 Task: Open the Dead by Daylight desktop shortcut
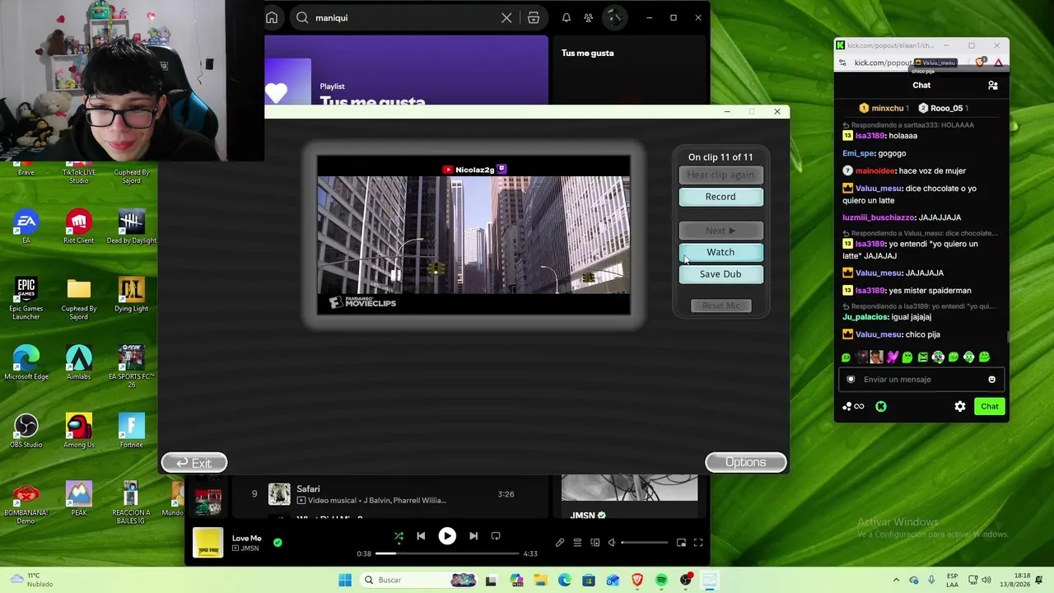[x=131, y=226]
